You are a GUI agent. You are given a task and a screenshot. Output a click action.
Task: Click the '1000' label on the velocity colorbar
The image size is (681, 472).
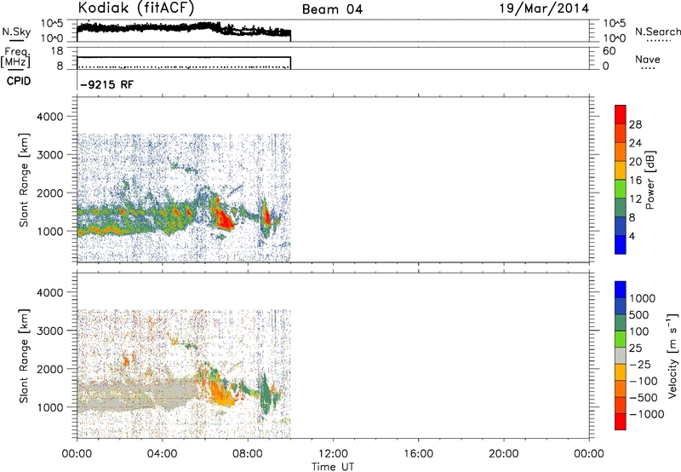pos(643,298)
